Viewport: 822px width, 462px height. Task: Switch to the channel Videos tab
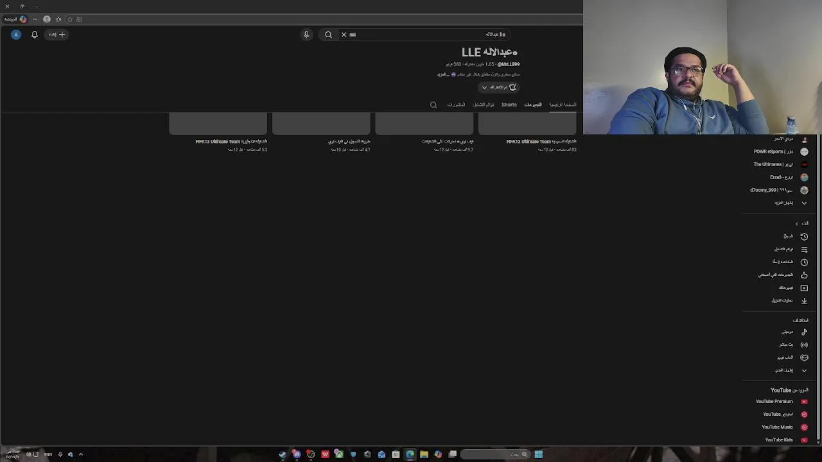533,105
